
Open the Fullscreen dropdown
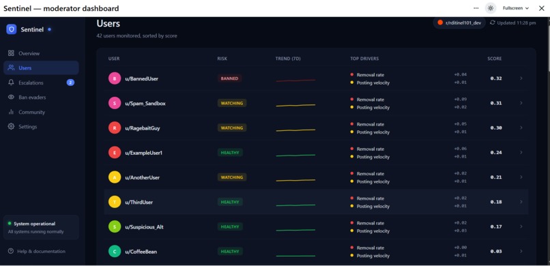[516, 8]
